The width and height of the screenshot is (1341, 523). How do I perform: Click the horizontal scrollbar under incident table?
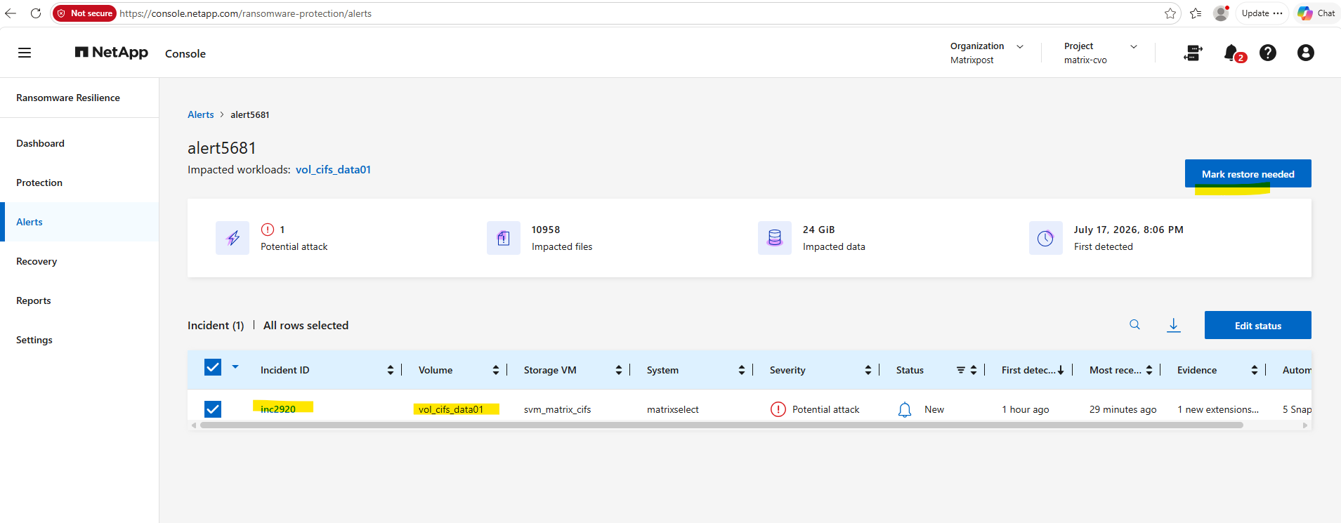click(x=721, y=425)
